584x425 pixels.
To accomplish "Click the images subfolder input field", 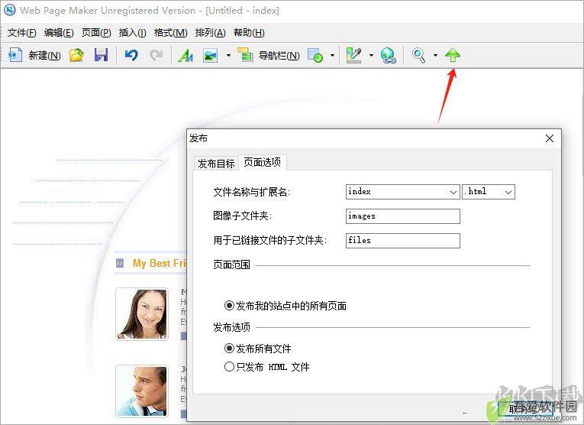I will pyautogui.click(x=402, y=216).
